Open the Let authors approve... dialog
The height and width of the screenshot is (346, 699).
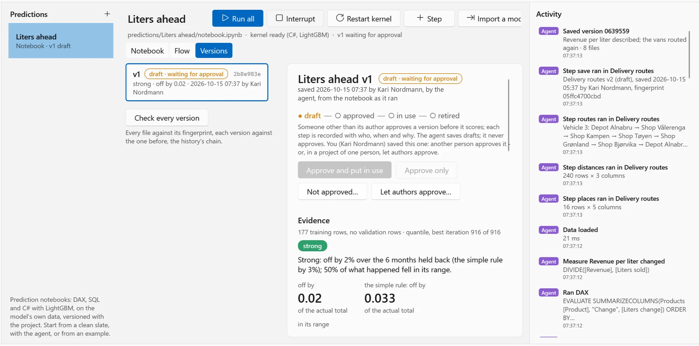pyautogui.click(x=416, y=192)
